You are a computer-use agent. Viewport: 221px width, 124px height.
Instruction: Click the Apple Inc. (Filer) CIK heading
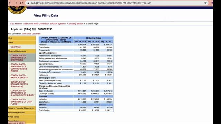coord(31,29)
